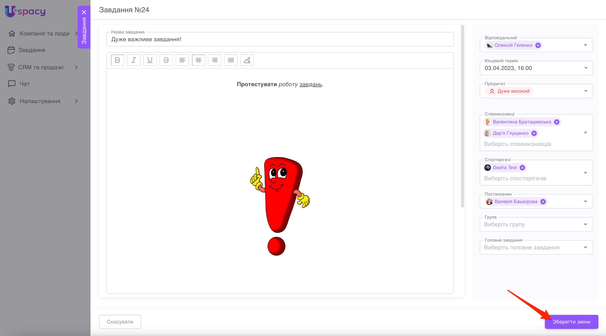This screenshot has height=336, width=606.
Task: Toggle bold formatting in editor toolbar
Action: 117,60
